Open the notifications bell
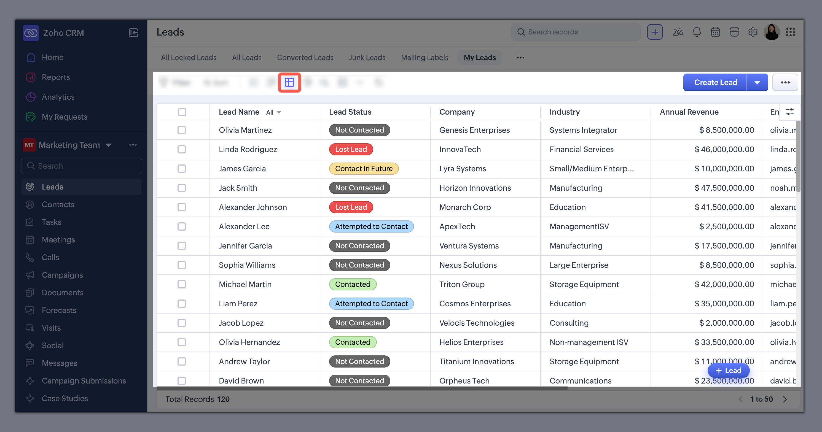Viewport: 822px width, 432px height. tap(697, 32)
